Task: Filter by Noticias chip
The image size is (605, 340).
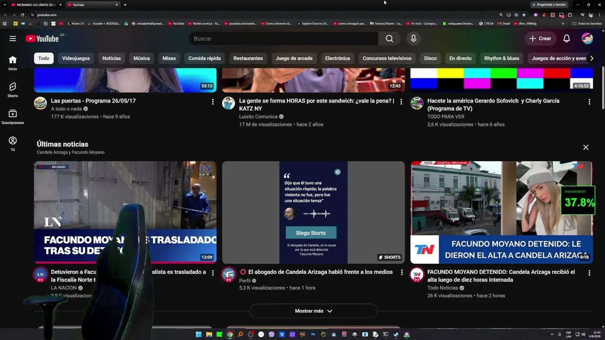Action: (x=112, y=59)
